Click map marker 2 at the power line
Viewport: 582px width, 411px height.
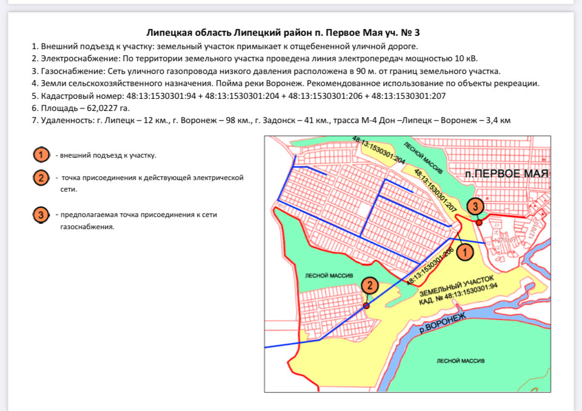pos(370,285)
